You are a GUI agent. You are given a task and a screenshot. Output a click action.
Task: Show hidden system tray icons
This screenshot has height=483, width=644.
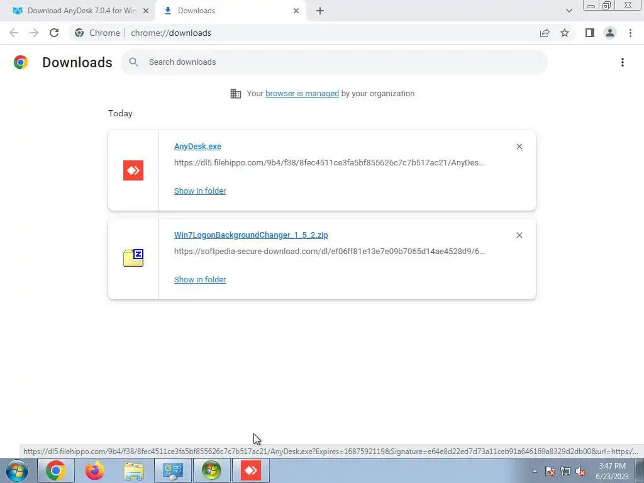(535, 471)
